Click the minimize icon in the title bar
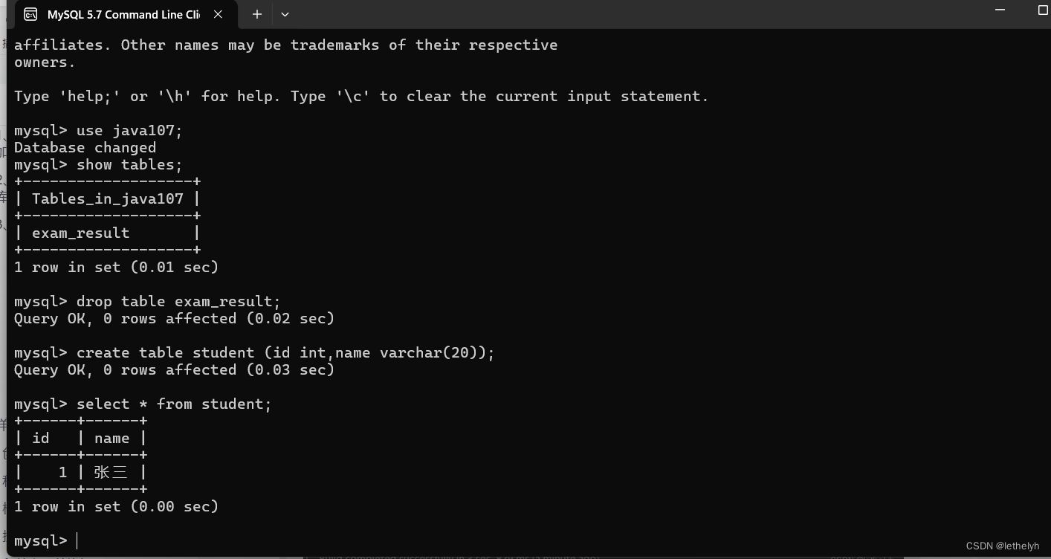This screenshot has height=559, width=1051. click(x=1000, y=9)
